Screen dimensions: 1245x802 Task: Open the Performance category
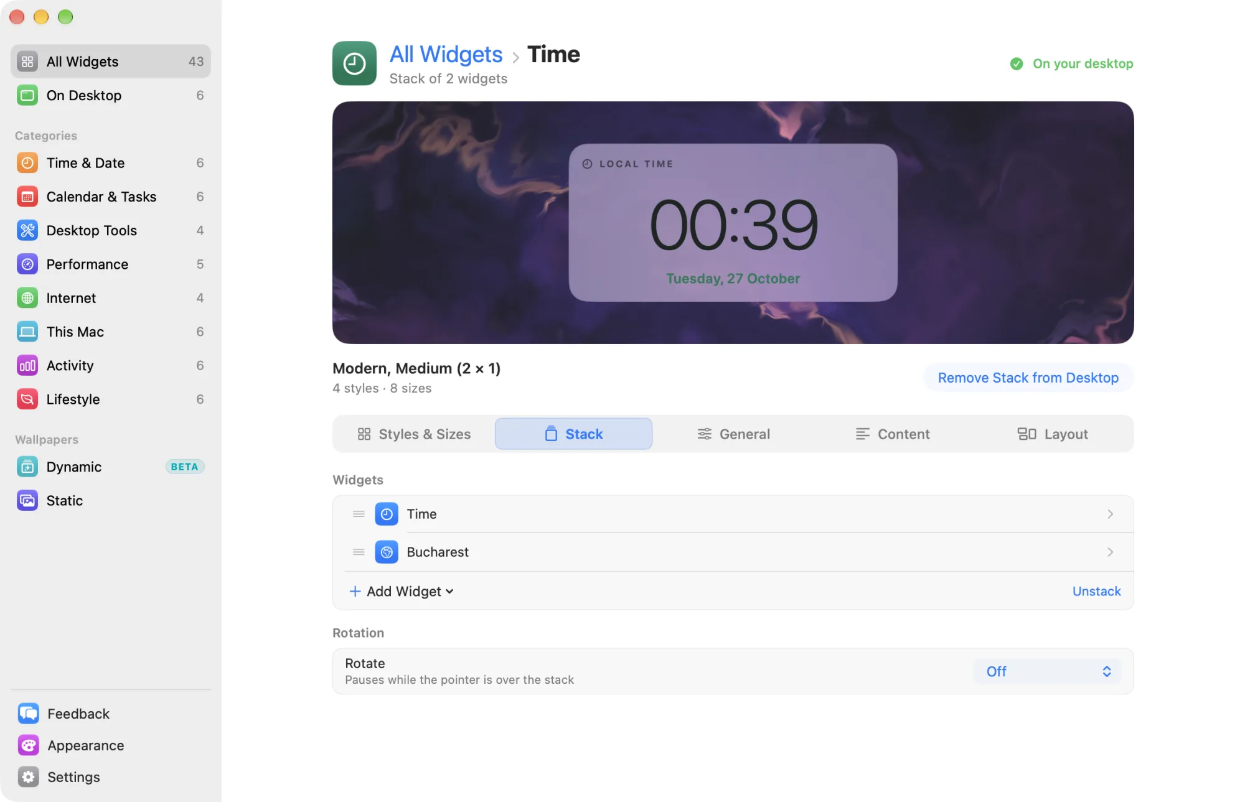[110, 264]
